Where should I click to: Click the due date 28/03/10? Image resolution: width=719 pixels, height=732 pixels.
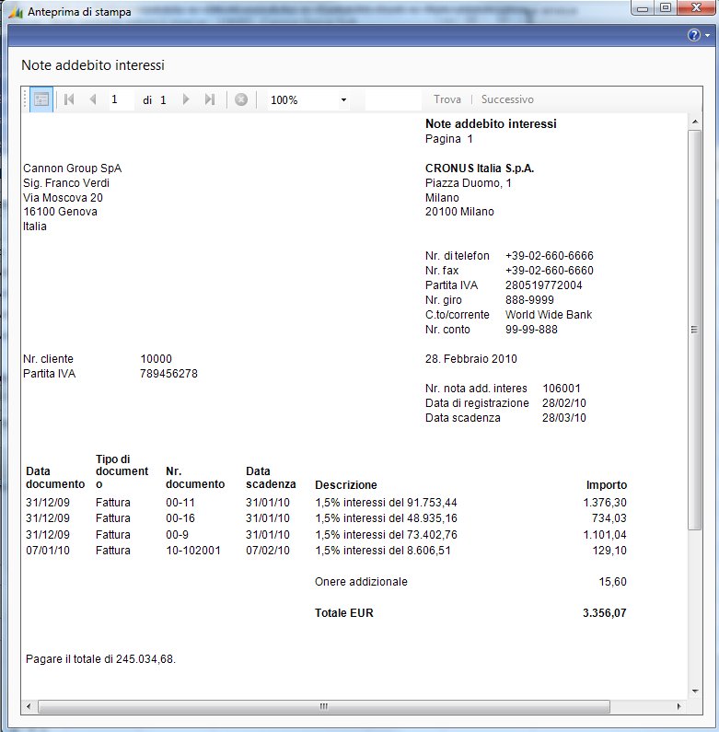pyautogui.click(x=564, y=418)
